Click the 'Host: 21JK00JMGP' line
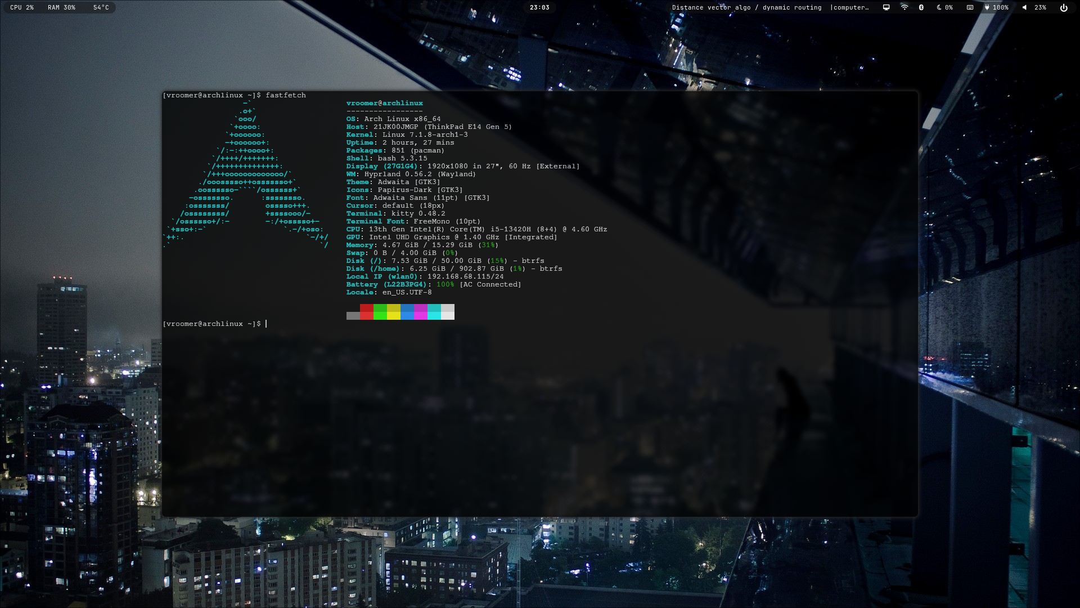Image resolution: width=1080 pixels, height=608 pixels. point(429,127)
